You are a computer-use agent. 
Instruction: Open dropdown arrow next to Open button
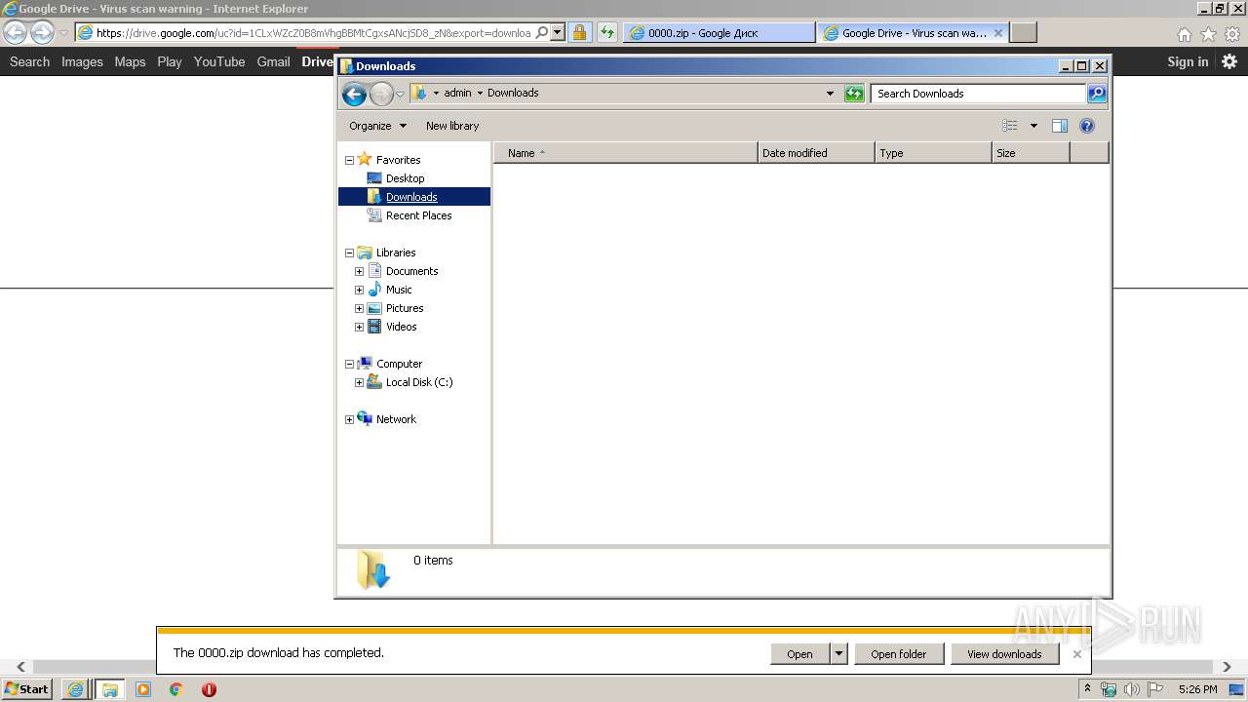tap(838, 654)
